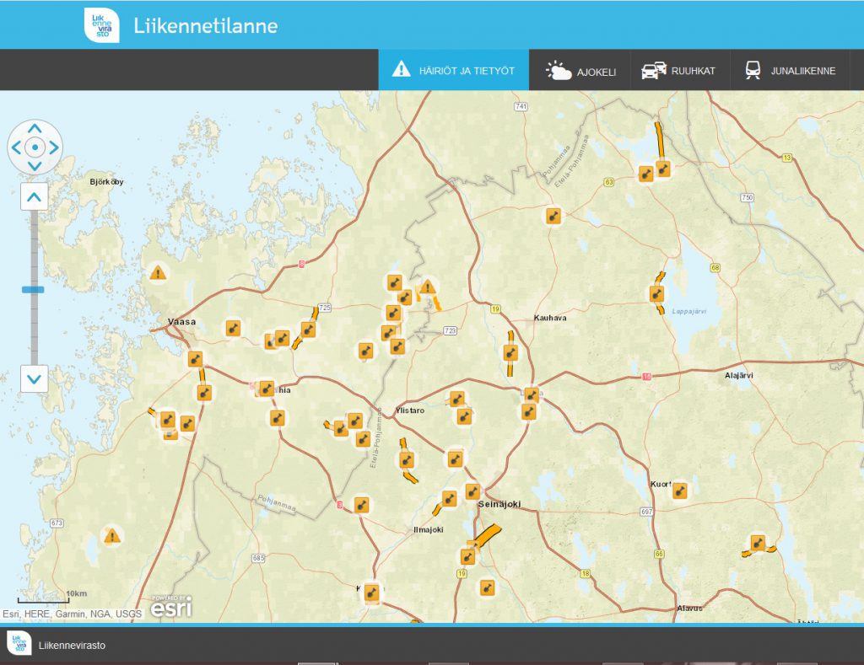Select the roadwork marker west of Lappajärvi

pyautogui.click(x=656, y=293)
